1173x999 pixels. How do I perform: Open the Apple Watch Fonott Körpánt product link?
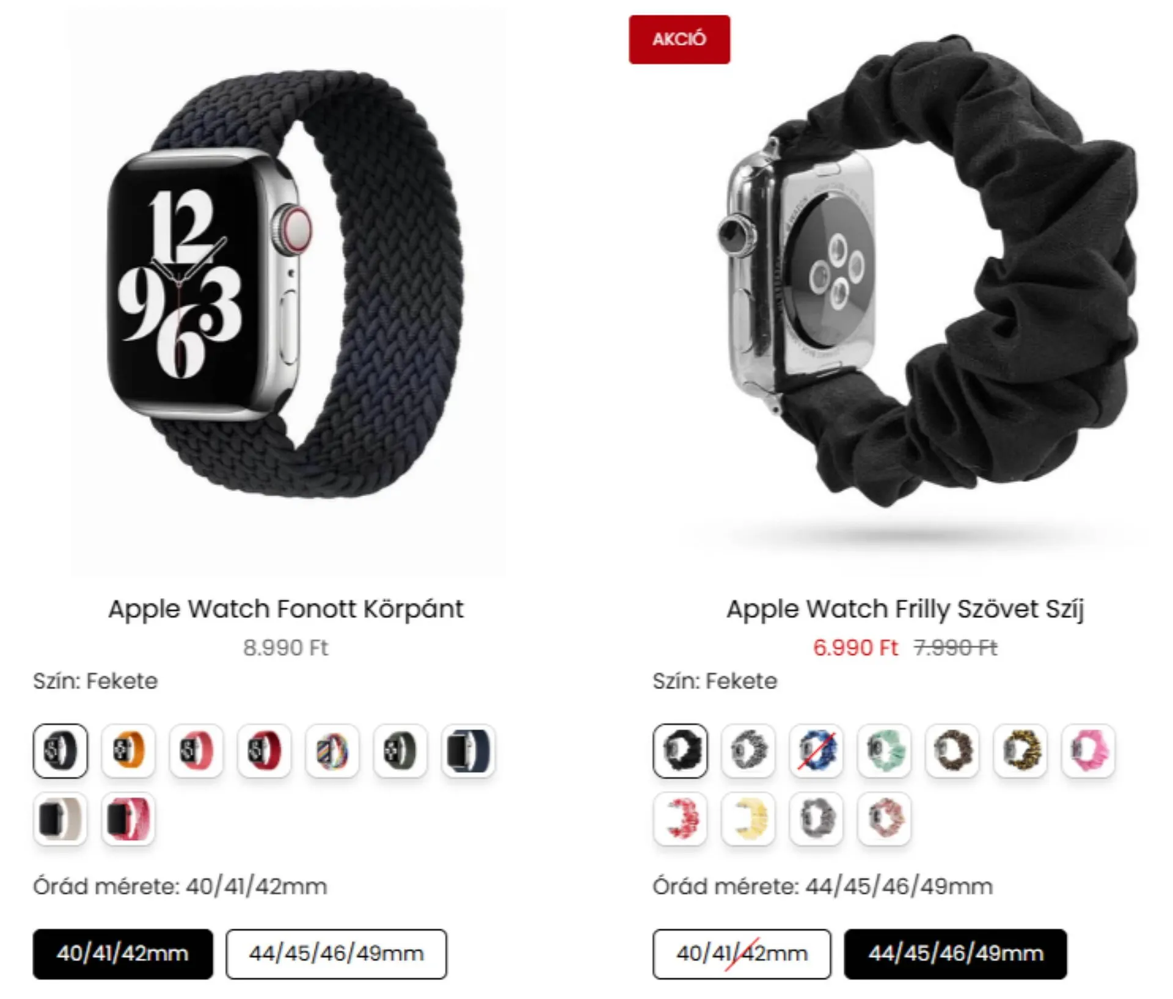click(286, 609)
